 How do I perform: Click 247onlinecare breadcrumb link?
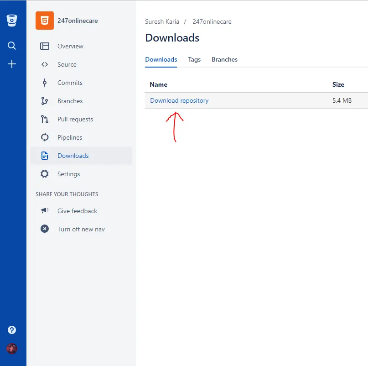212,21
